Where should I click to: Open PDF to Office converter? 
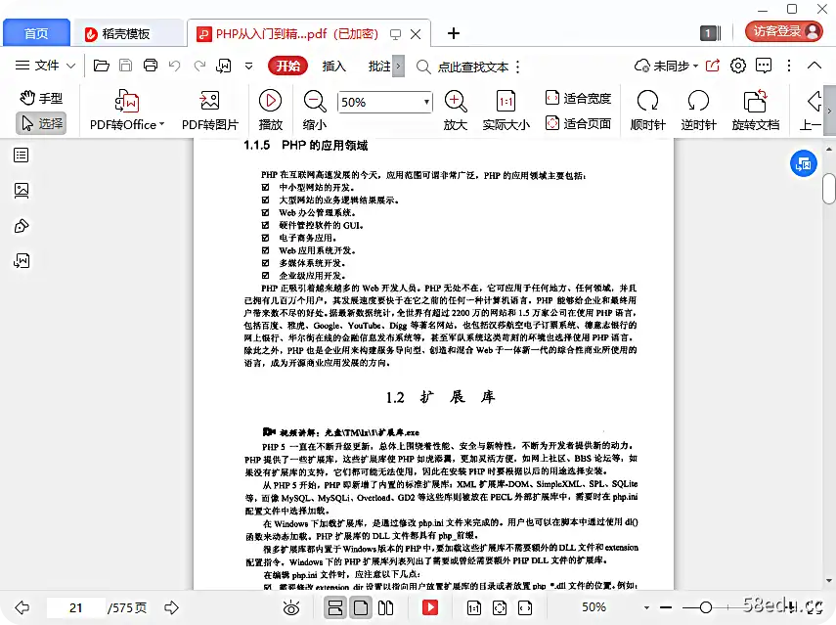click(x=127, y=111)
